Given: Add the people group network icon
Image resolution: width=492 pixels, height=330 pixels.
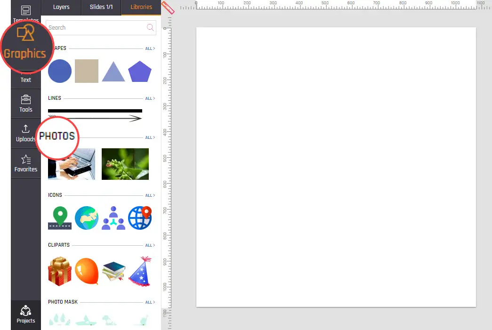Looking at the screenshot, I should 113,218.
